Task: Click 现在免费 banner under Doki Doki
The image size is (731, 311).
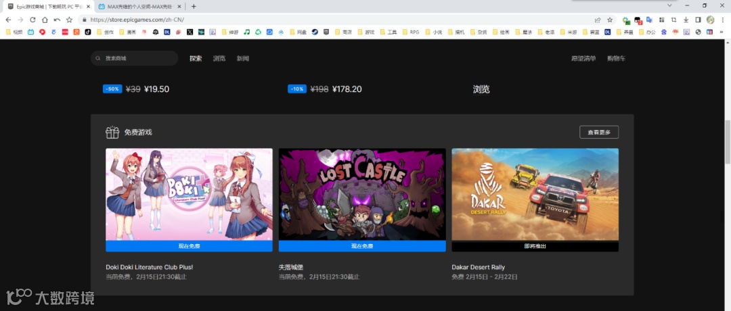Action: coord(189,246)
